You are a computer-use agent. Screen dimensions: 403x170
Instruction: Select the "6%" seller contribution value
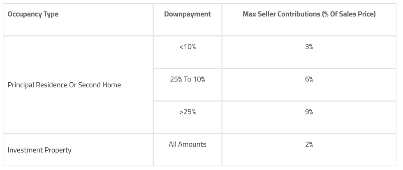click(x=309, y=79)
